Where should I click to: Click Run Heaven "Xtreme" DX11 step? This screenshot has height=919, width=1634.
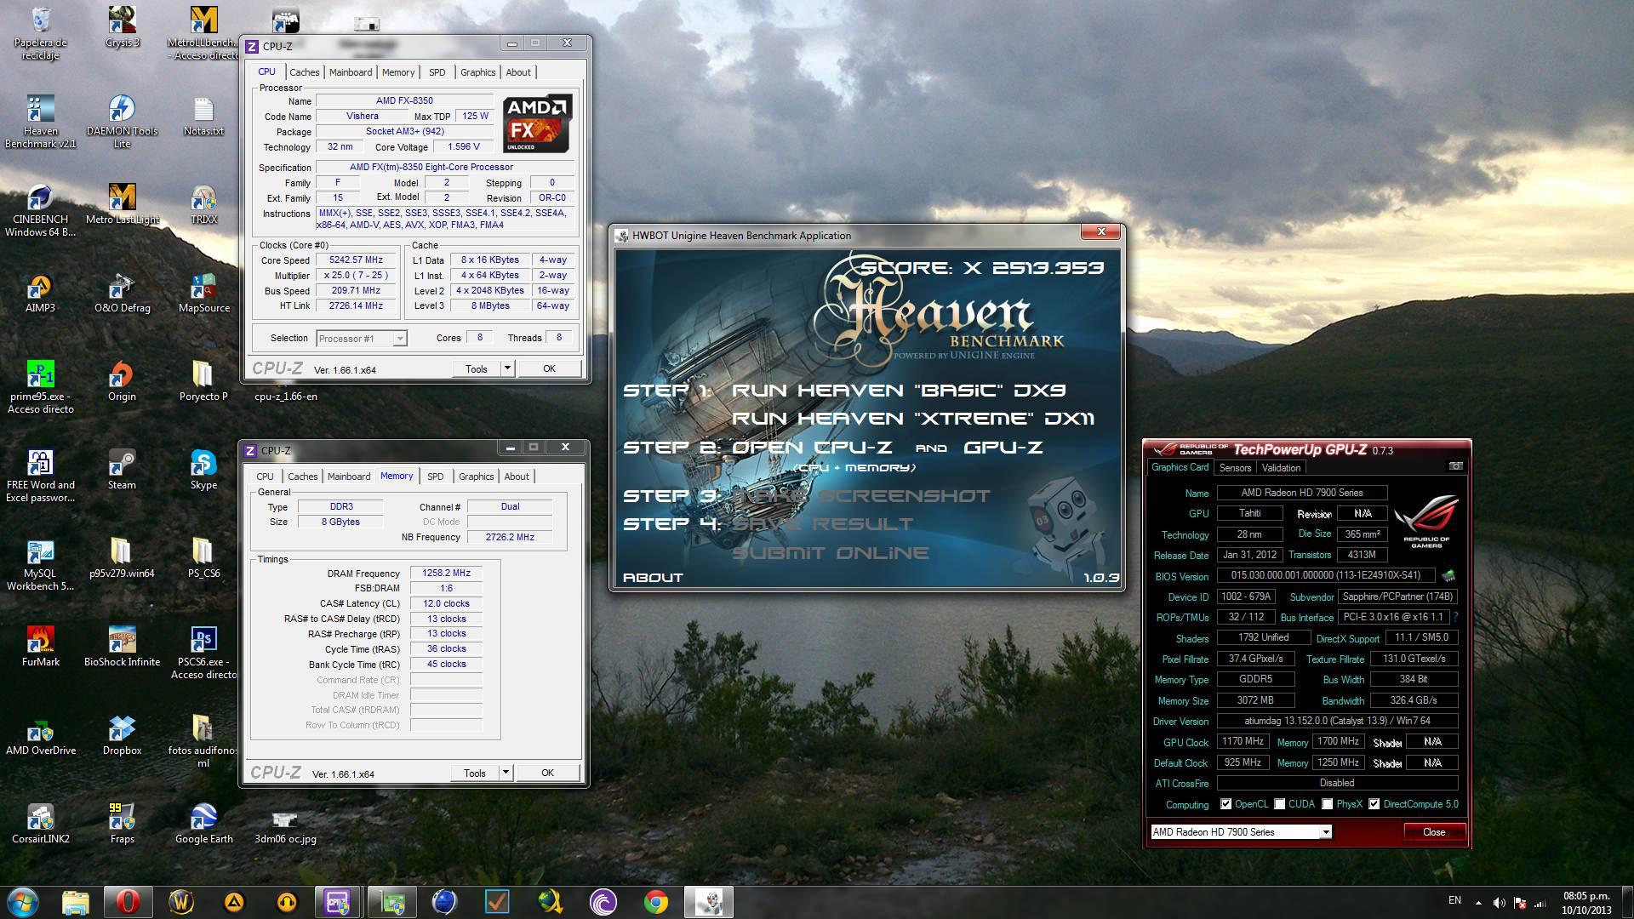coord(913,419)
